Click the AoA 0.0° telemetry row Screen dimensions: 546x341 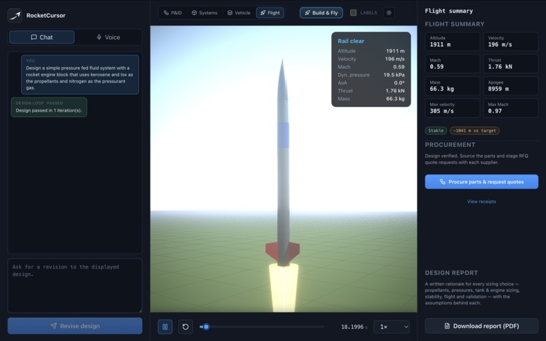[371, 83]
